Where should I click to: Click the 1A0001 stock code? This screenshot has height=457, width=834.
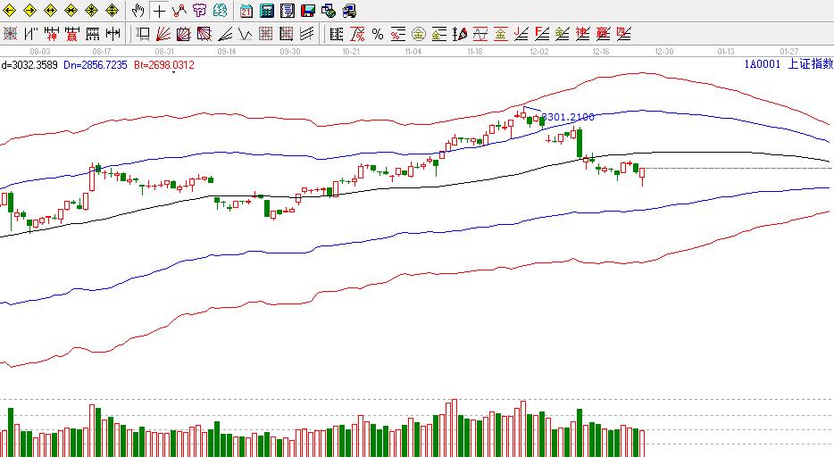pos(763,64)
